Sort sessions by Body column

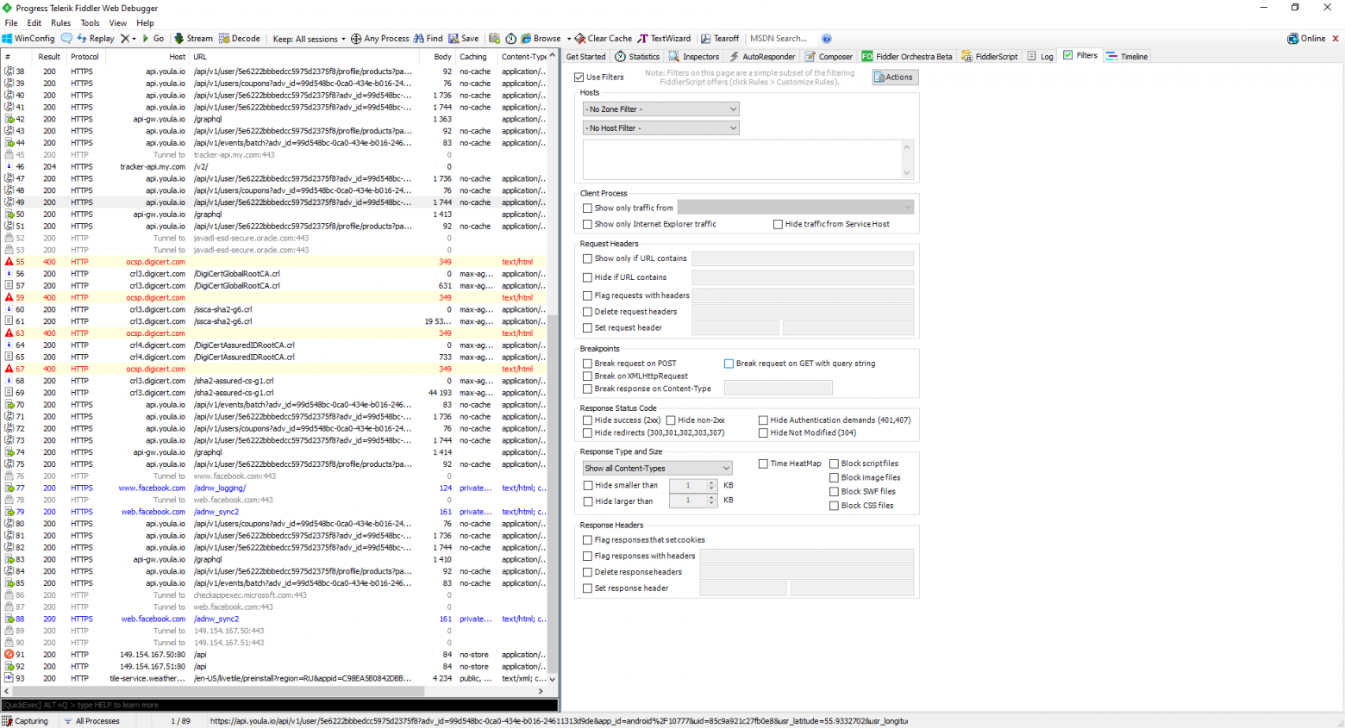pyautogui.click(x=437, y=57)
